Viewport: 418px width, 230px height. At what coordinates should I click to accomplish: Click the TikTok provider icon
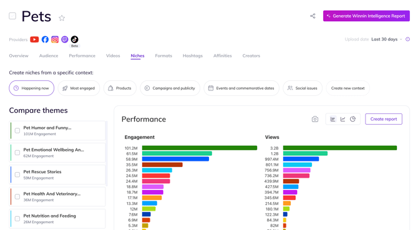click(x=75, y=39)
